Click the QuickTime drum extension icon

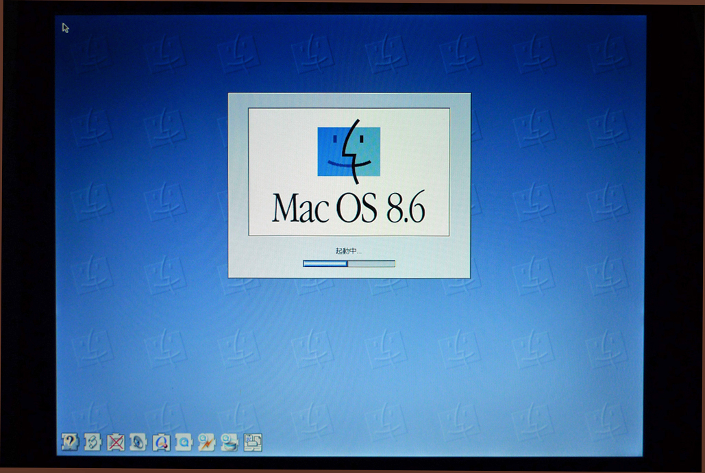click(230, 442)
